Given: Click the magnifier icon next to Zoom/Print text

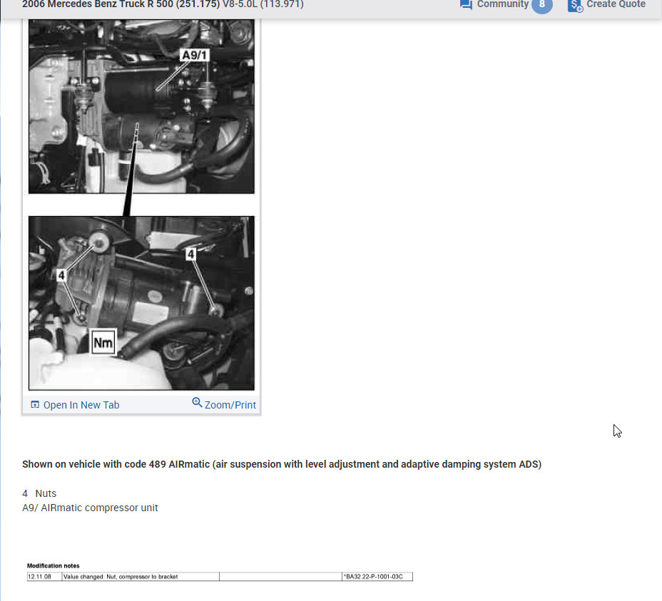Looking at the screenshot, I should 197,403.
